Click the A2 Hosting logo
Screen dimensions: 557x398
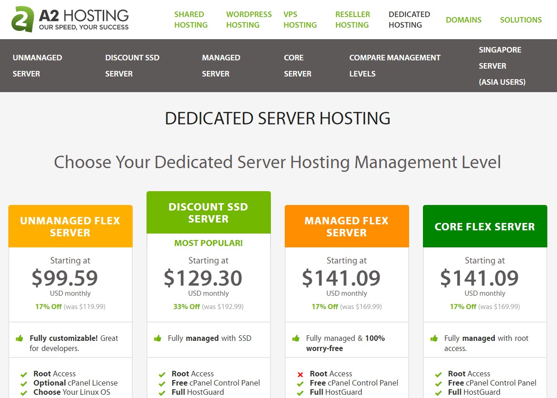(70, 19)
